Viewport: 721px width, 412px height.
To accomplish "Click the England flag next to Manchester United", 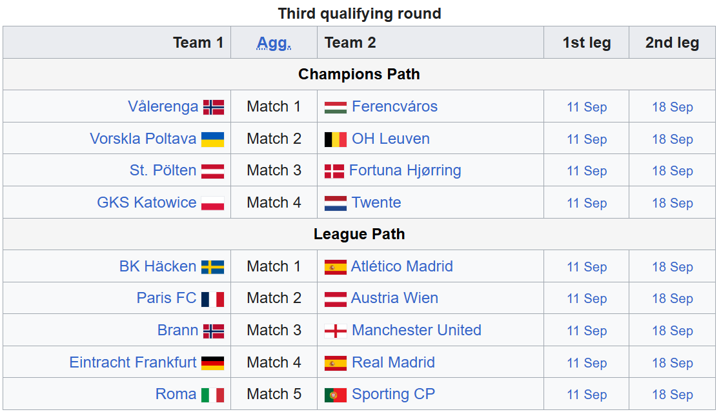I will click(x=335, y=331).
